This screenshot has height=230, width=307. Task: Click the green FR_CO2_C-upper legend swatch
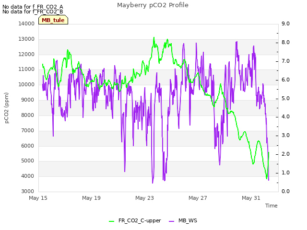pos(111,221)
